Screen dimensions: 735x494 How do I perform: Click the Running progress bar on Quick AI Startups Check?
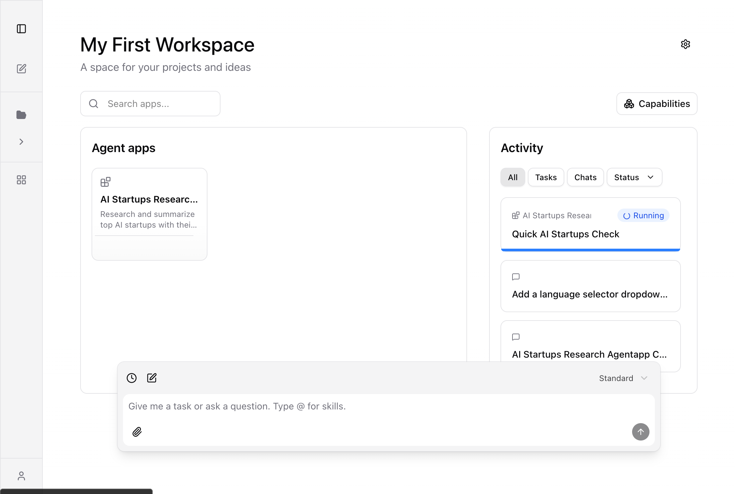coord(590,249)
